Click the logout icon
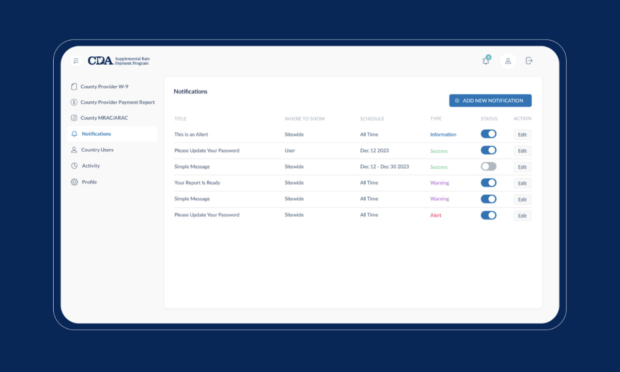The image size is (620, 372). tap(529, 60)
